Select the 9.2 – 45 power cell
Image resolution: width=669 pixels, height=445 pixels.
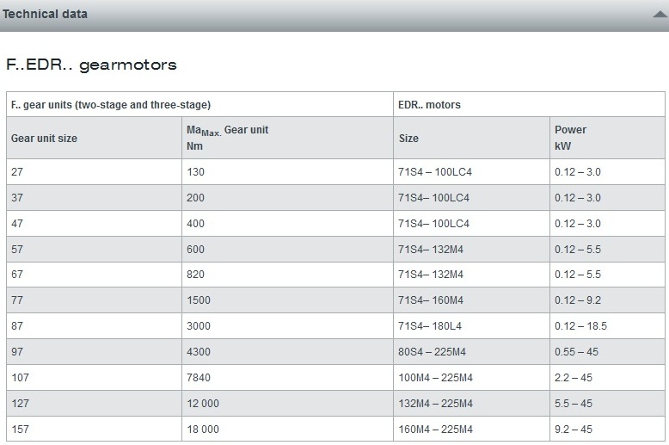point(573,430)
